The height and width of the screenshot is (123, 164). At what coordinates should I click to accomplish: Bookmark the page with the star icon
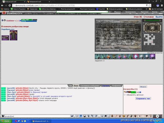150,5
